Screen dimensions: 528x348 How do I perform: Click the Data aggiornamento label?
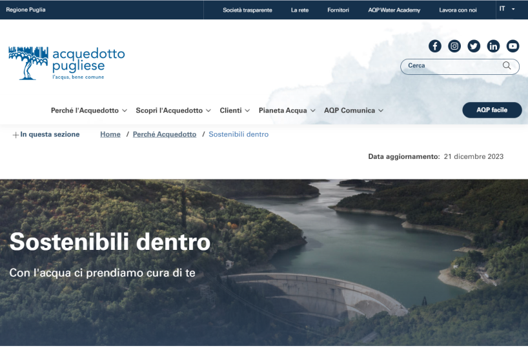point(403,157)
